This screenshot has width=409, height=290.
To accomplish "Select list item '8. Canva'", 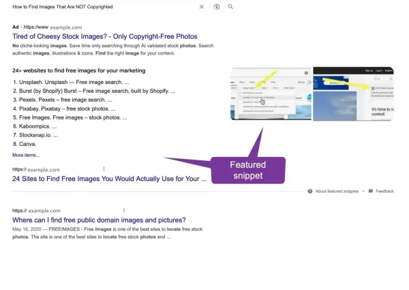I will 25,144.
